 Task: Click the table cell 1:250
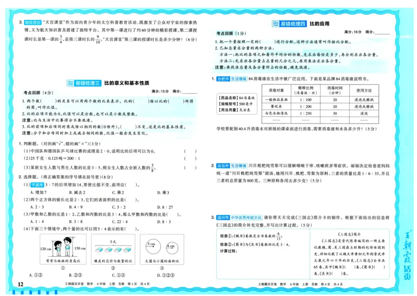pos(305,113)
